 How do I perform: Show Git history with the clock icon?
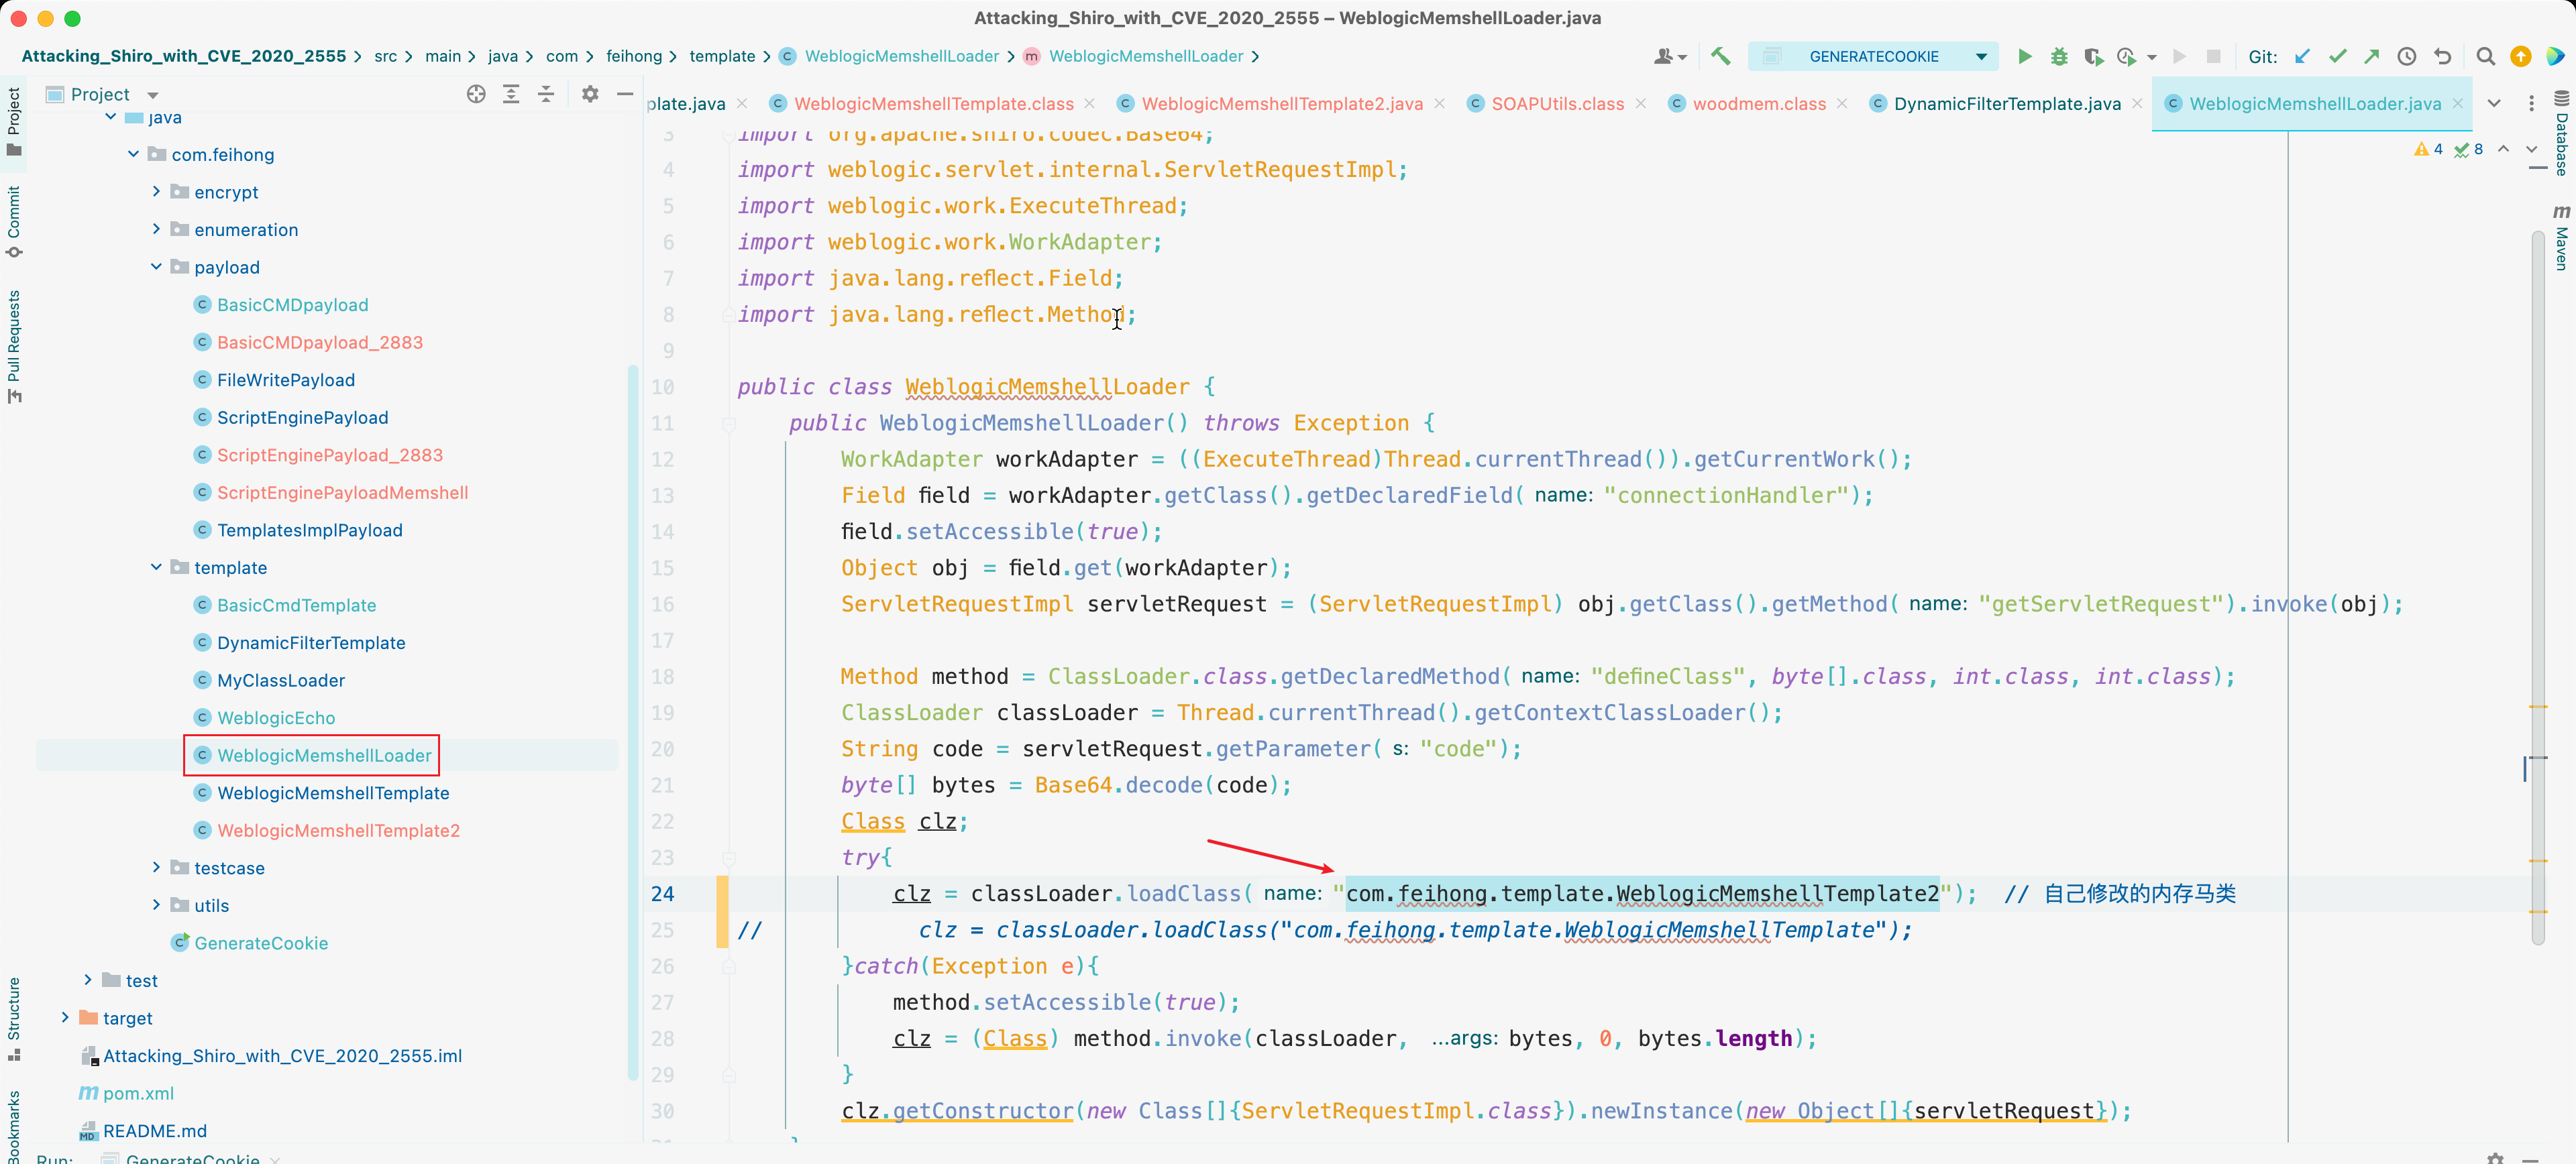tap(2407, 57)
